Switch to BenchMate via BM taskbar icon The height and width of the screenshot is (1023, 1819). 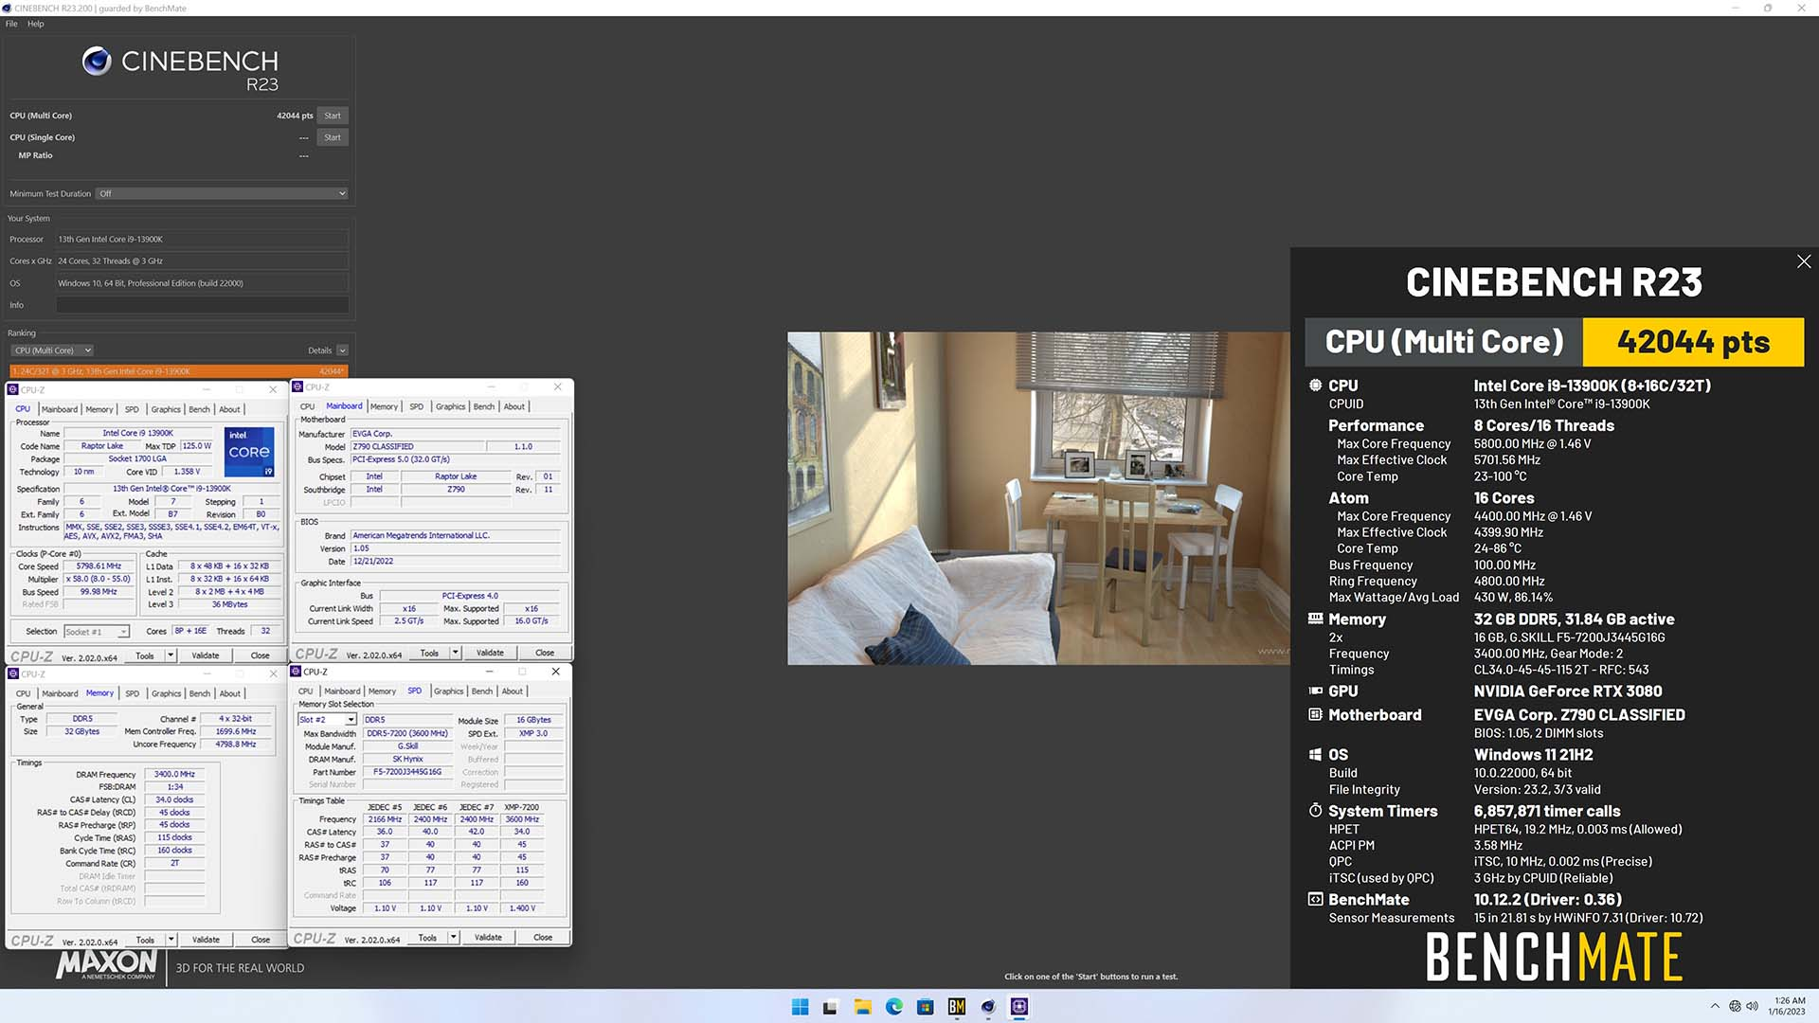(x=956, y=1007)
